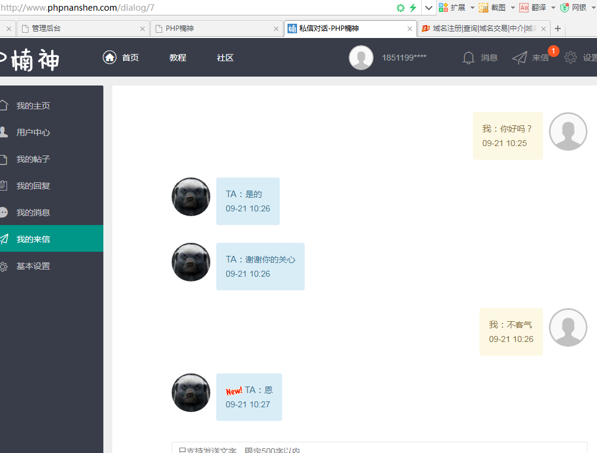597x453 pixels.
Task: Click the 网银 online banking icon
Action: pyautogui.click(x=565, y=8)
